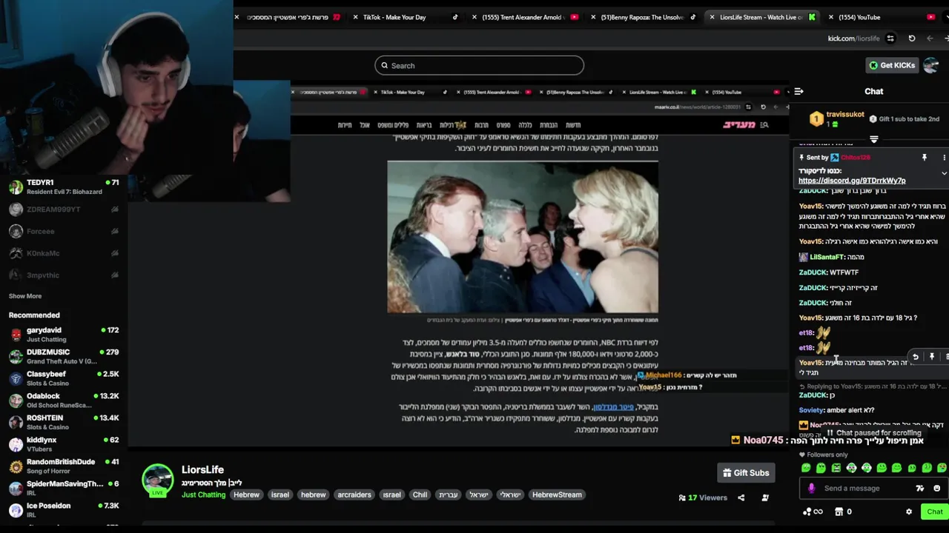Open TEDYR1 channel in sidebar

(64, 187)
